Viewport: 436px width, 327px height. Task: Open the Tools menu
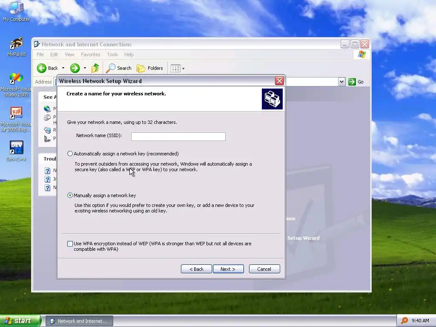pyautogui.click(x=112, y=54)
